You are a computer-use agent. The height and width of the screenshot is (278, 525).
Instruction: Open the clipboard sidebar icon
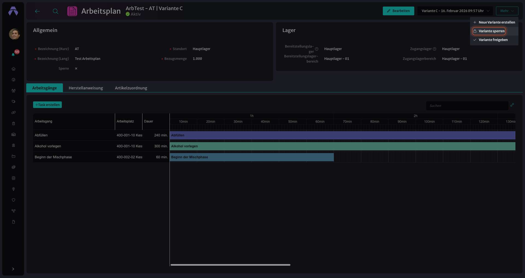click(13, 124)
